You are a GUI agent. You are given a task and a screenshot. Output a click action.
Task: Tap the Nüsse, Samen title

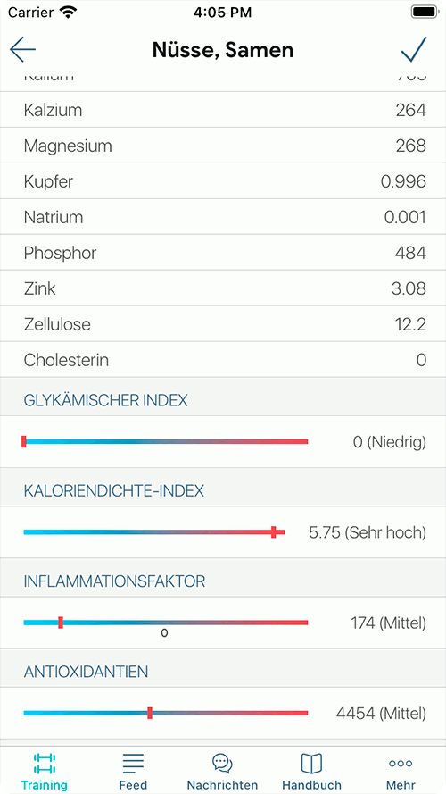[223, 50]
